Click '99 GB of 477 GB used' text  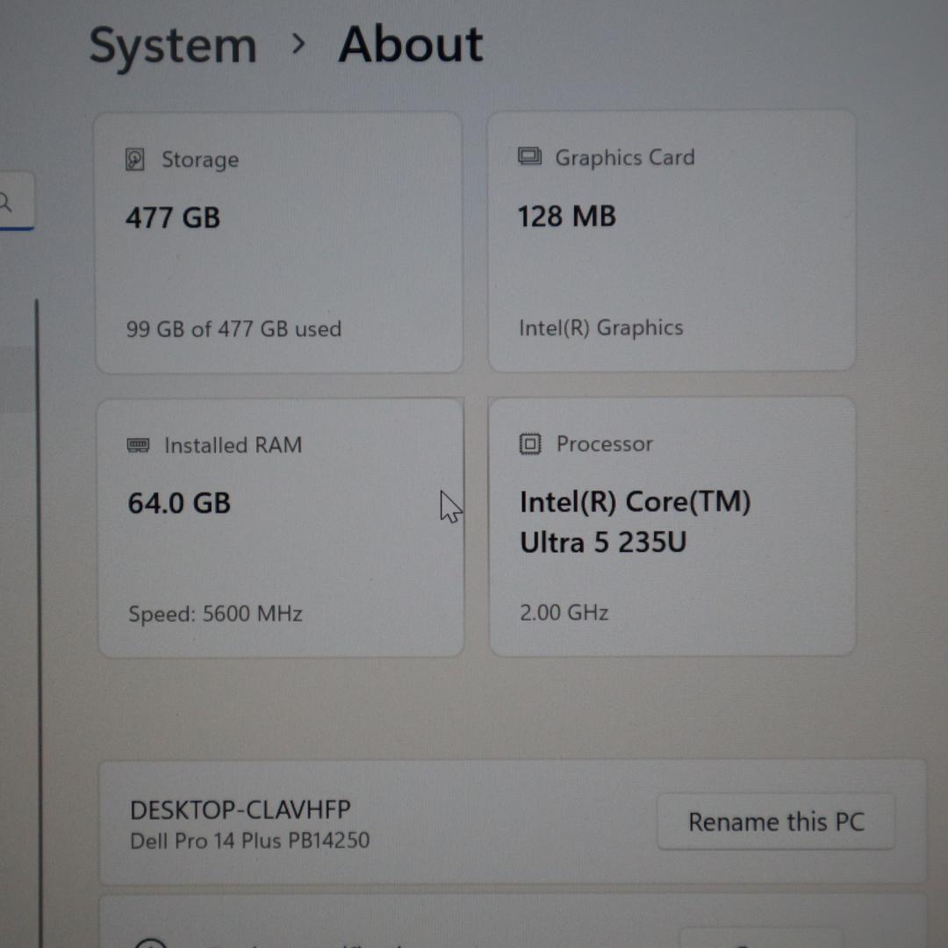tap(233, 329)
